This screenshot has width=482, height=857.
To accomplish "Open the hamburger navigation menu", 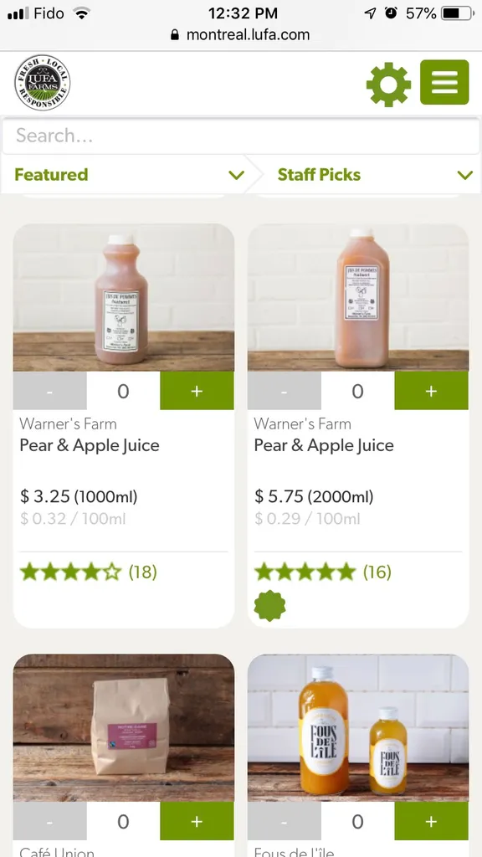I will [444, 83].
